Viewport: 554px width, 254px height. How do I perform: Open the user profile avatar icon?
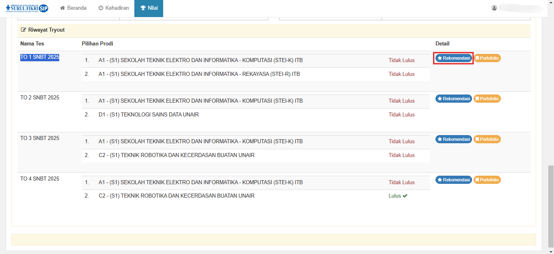(x=494, y=8)
